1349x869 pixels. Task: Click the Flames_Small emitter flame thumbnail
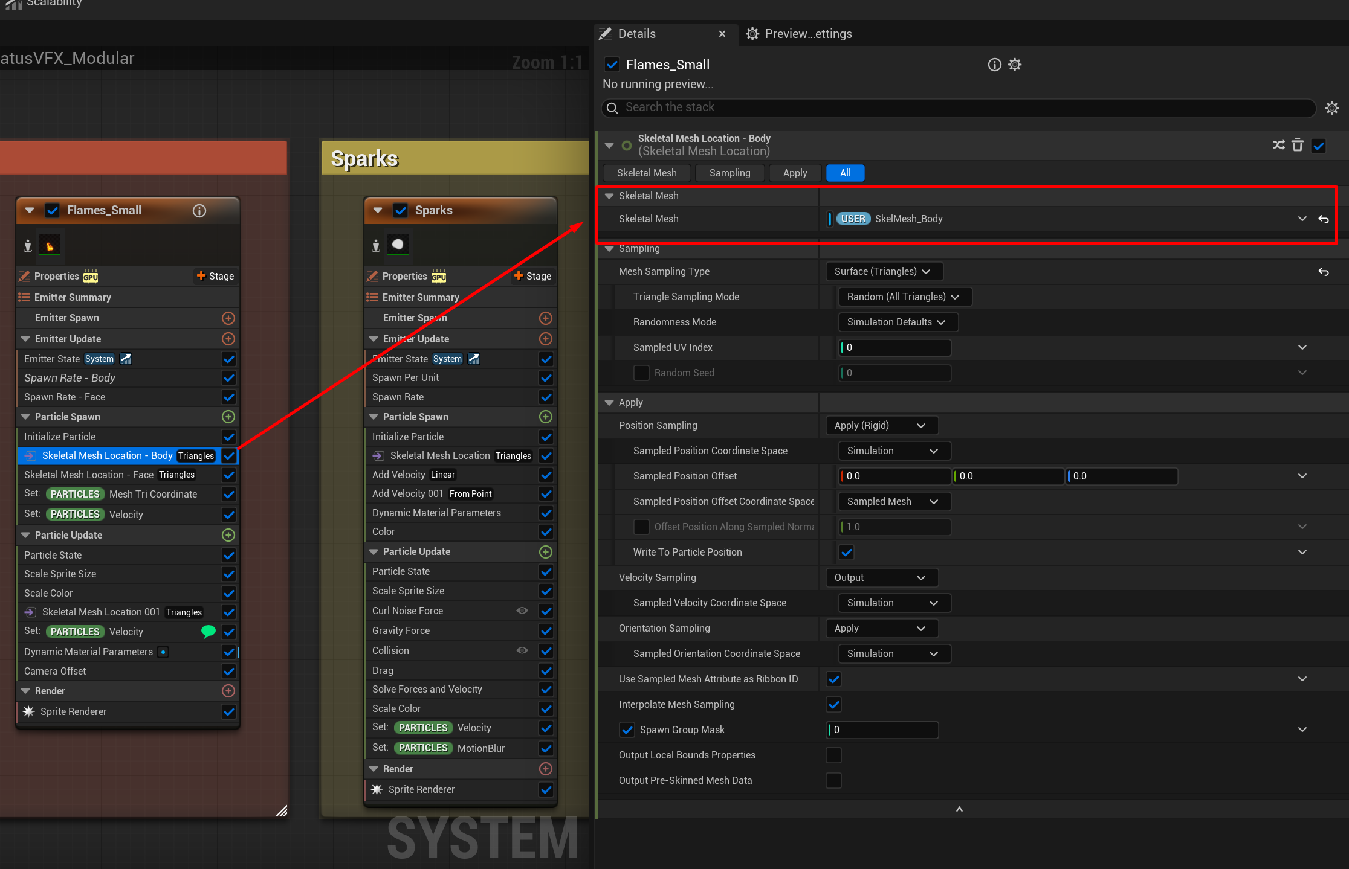pos(50,245)
